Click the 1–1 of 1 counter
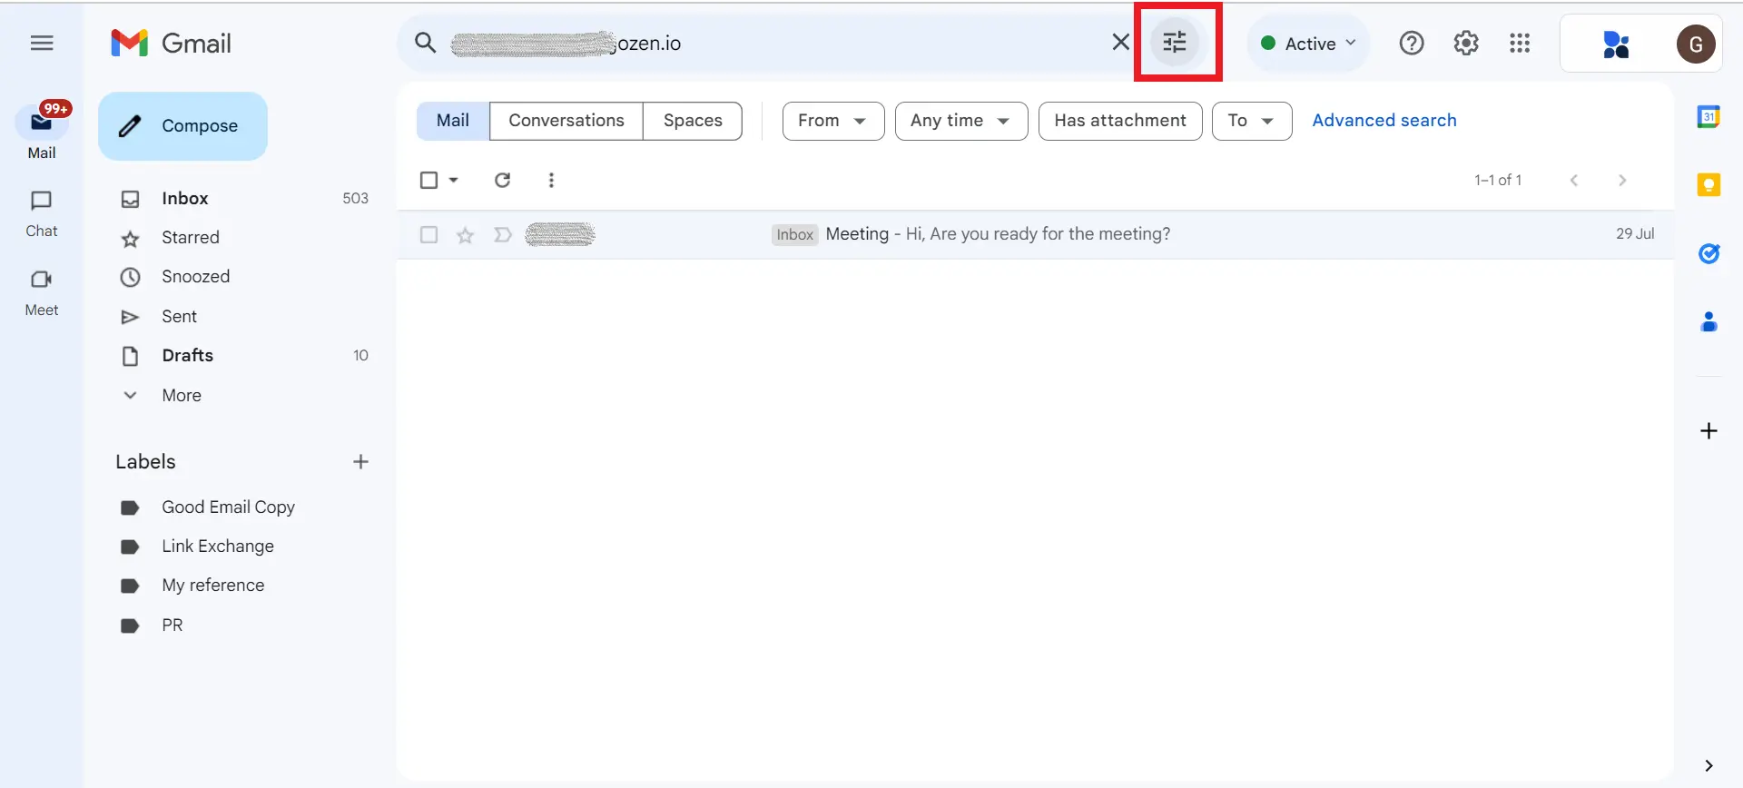This screenshot has height=788, width=1743. [x=1498, y=180]
